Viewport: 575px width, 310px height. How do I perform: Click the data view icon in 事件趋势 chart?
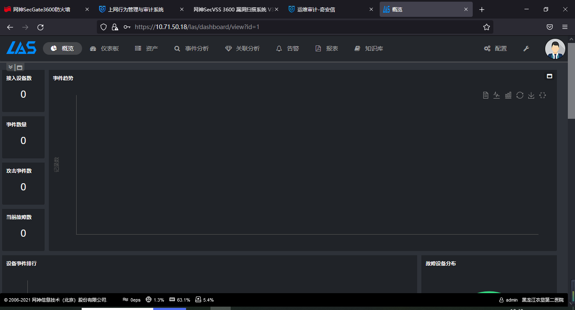(485, 95)
